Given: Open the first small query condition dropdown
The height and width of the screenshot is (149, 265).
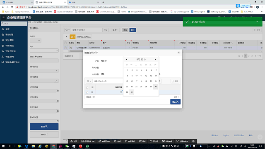Looking at the screenshot, I should click(x=36, y=41).
